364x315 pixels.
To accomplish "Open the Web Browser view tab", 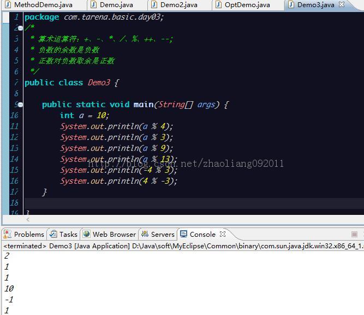I will pos(110,234).
